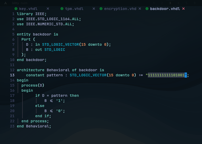Viewport: 202px width, 144px height.
Task: Select active workspace 3 indicator
Action: (x=170, y=3)
